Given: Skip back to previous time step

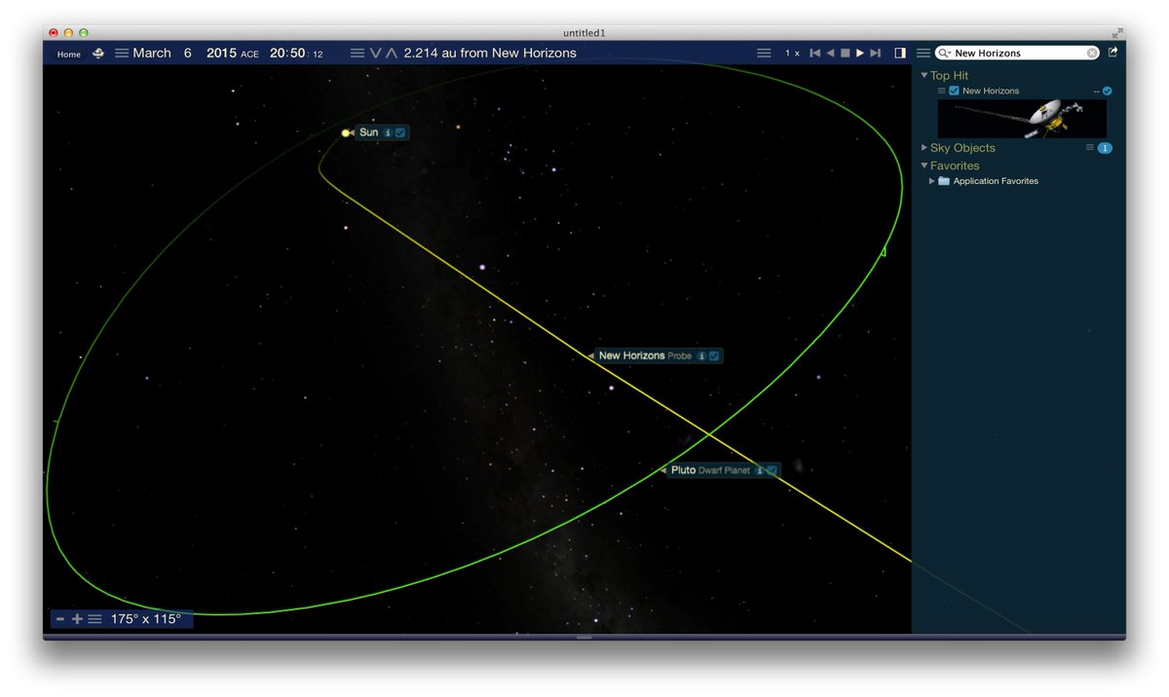Looking at the screenshot, I should (815, 54).
